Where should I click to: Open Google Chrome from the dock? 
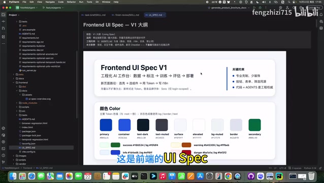click(x=228, y=176)
